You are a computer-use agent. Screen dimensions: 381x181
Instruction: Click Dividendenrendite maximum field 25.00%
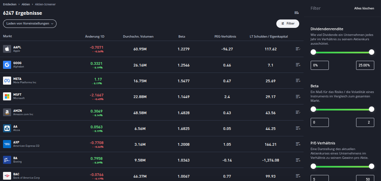click(x=365, y=65)
